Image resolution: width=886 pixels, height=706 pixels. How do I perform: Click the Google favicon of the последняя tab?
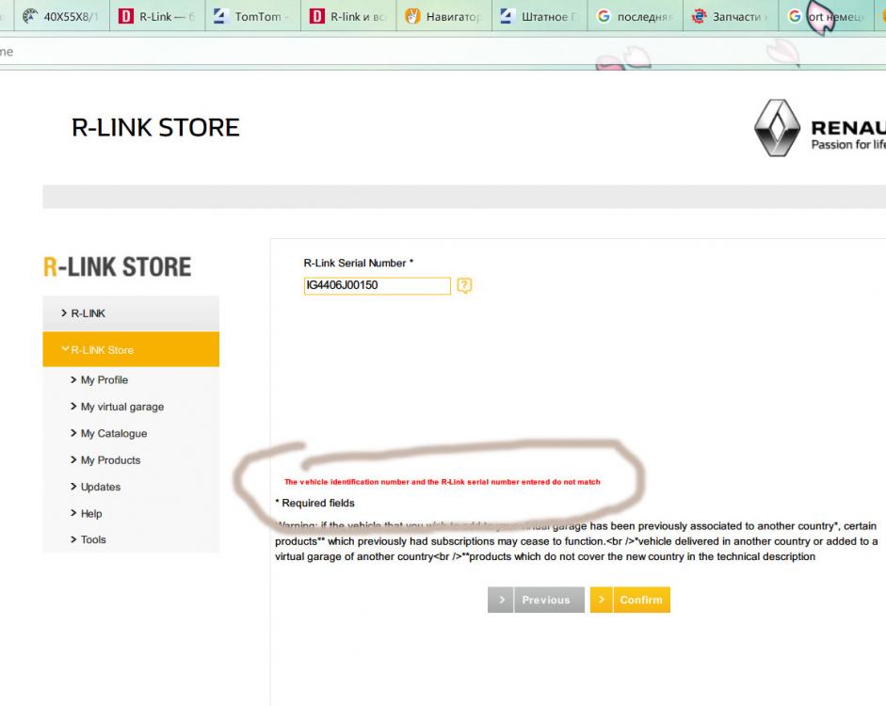tap(604, 16)
